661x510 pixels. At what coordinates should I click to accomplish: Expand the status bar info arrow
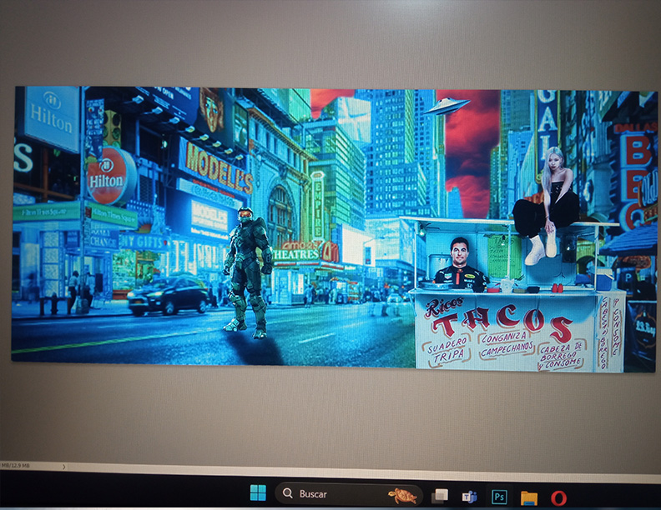click(x=64, y=467)
